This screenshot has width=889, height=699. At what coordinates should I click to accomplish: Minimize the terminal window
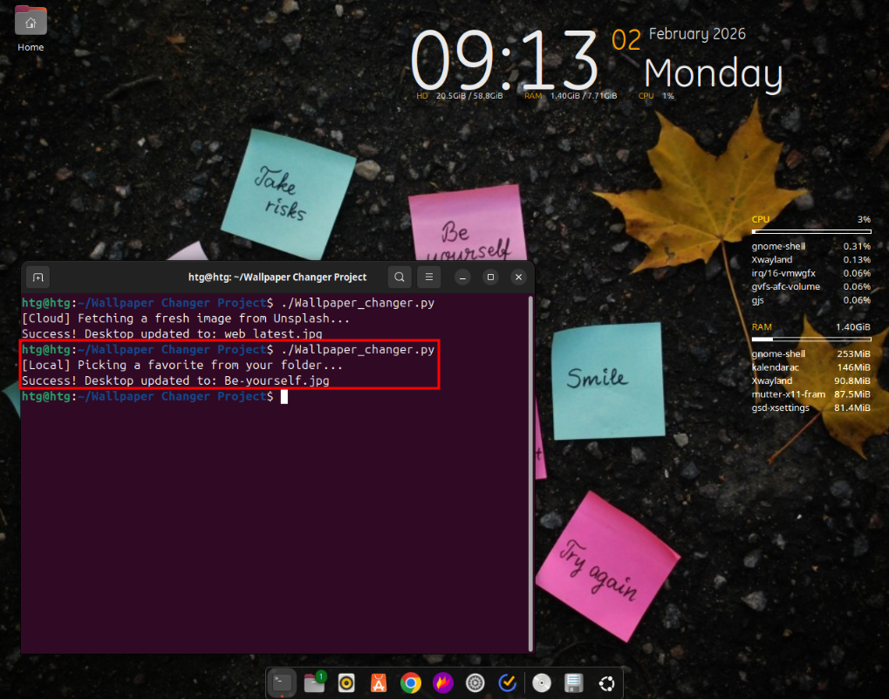(x=462, y=278)
